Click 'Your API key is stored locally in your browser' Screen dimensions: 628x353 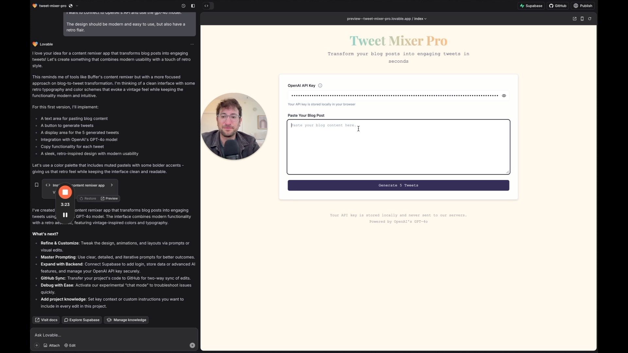322,104
